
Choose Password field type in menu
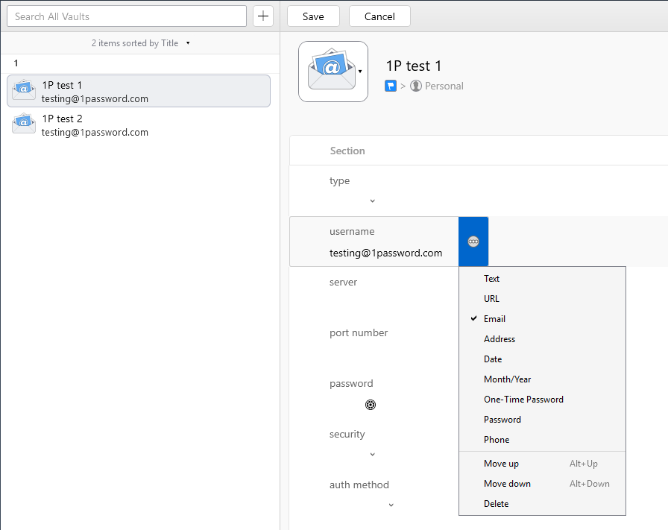point(542,420)
